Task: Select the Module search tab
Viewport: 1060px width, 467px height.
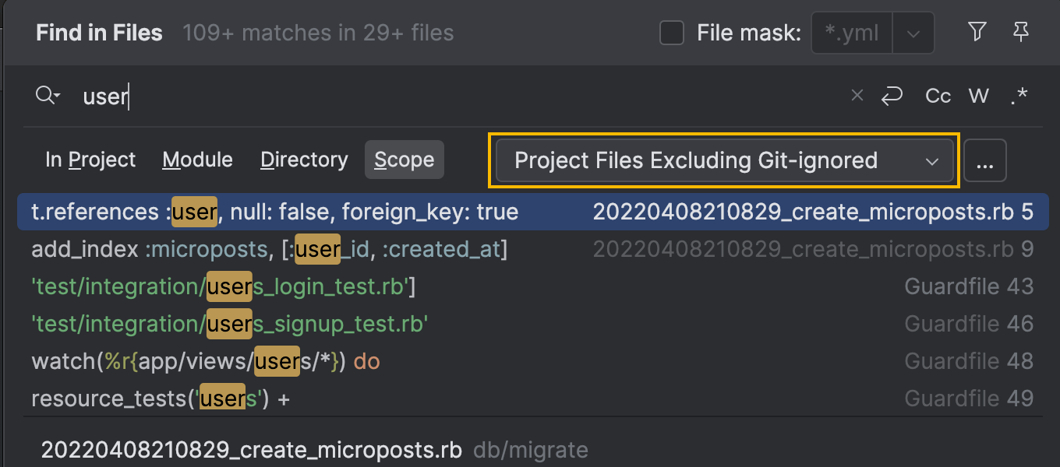Action: (197, 160)
